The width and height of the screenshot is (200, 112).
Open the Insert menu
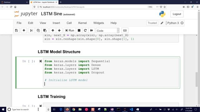point(56,23)
